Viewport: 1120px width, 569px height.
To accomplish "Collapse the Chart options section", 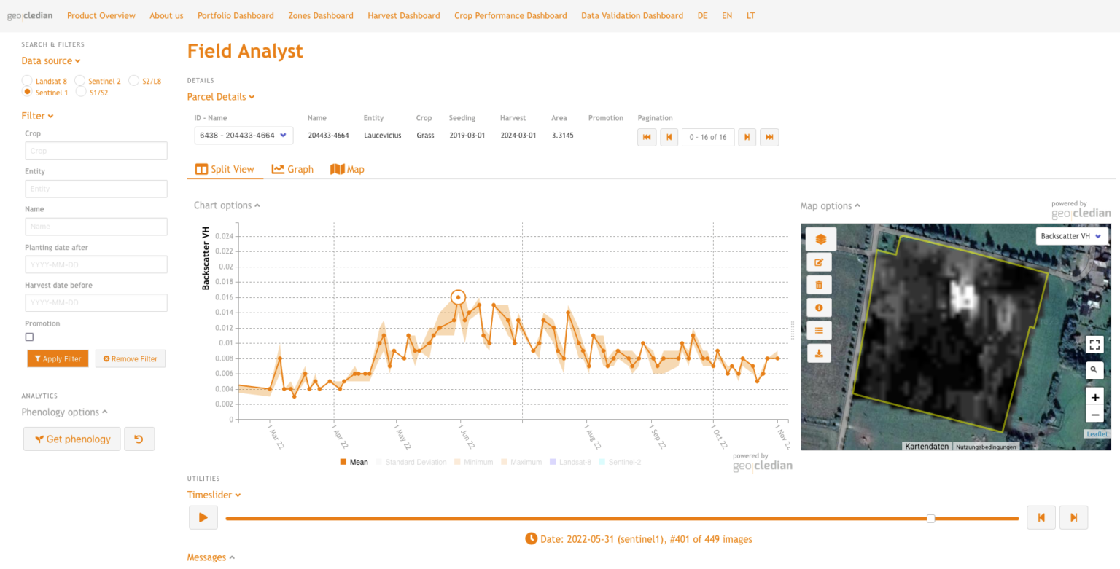I will coord(227,205).
